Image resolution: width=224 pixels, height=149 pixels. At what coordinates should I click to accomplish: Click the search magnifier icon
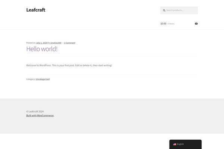coord(164,10)
